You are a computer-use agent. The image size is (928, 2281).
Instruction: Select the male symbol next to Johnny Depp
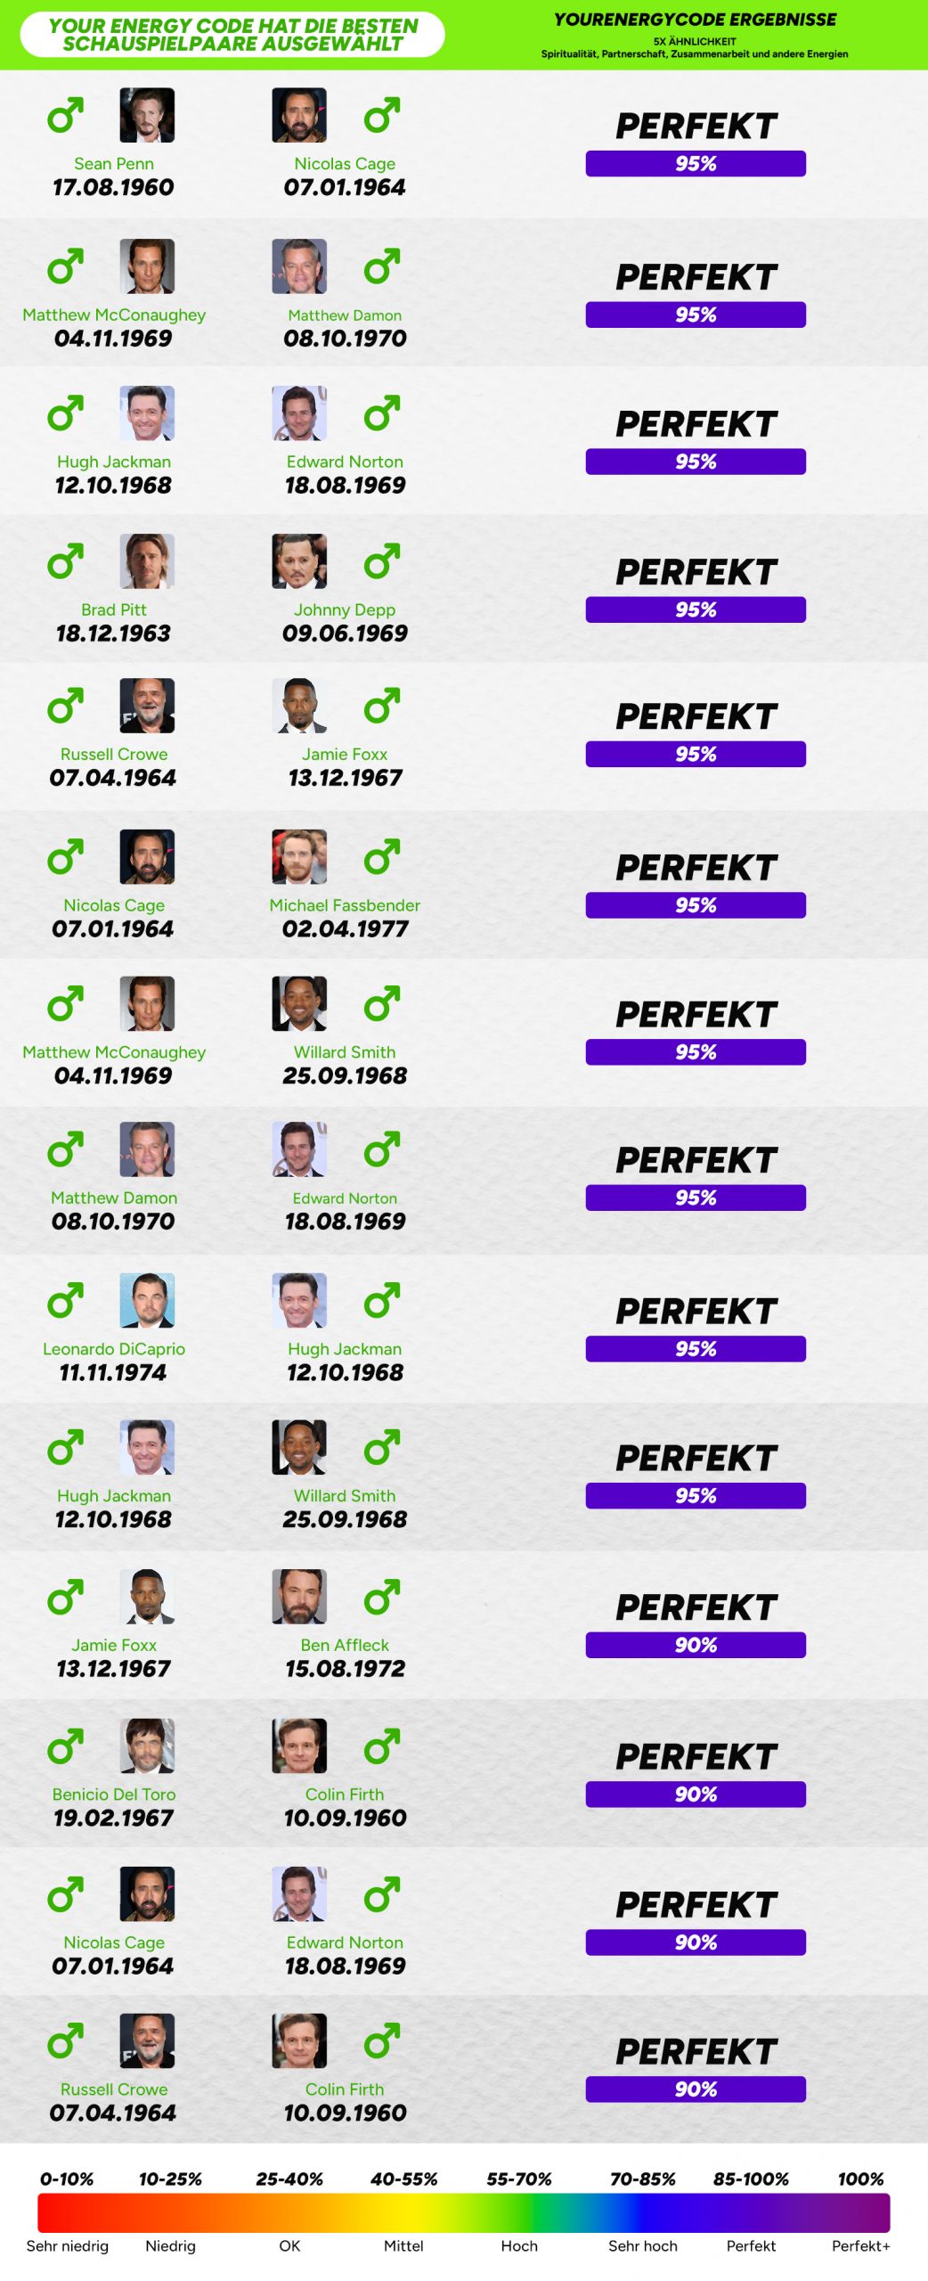(381, 561)
